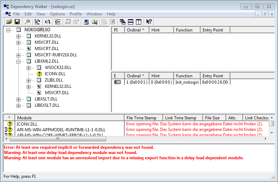Screen dimensions: 278x182
Task: Click the grayed Properties toolbar icon
Action: coord(76,22)
